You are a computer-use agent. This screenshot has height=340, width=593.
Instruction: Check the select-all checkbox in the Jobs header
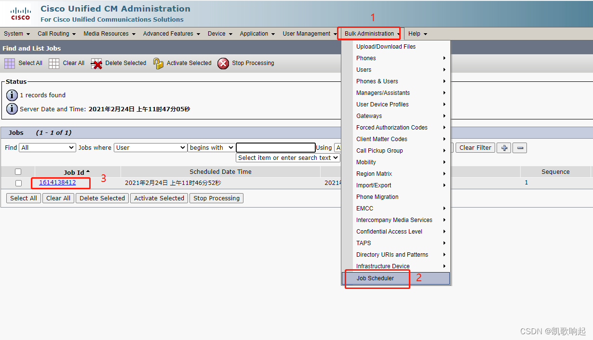click(x=18, y=171)
